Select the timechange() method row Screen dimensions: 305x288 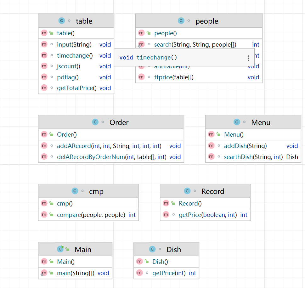point(75,55)
